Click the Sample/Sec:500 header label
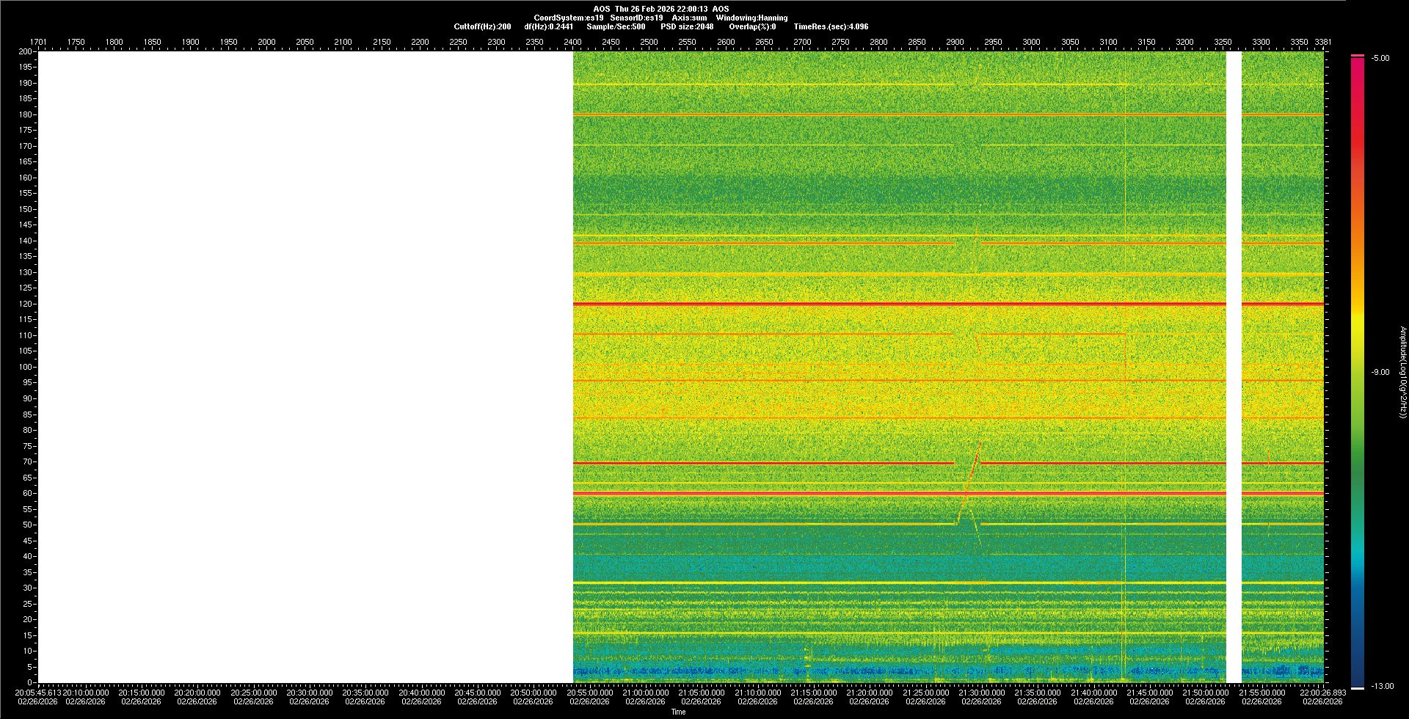This screenshot has width=1409, height=719. [x=616, y=26]
